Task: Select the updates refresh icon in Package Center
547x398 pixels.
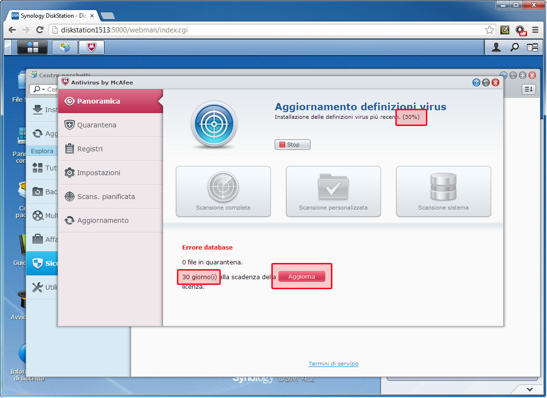Action: point(37,133)
